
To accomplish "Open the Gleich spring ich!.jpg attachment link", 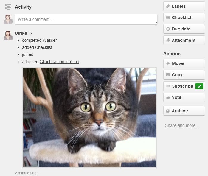I will click(x=59, y=62).
